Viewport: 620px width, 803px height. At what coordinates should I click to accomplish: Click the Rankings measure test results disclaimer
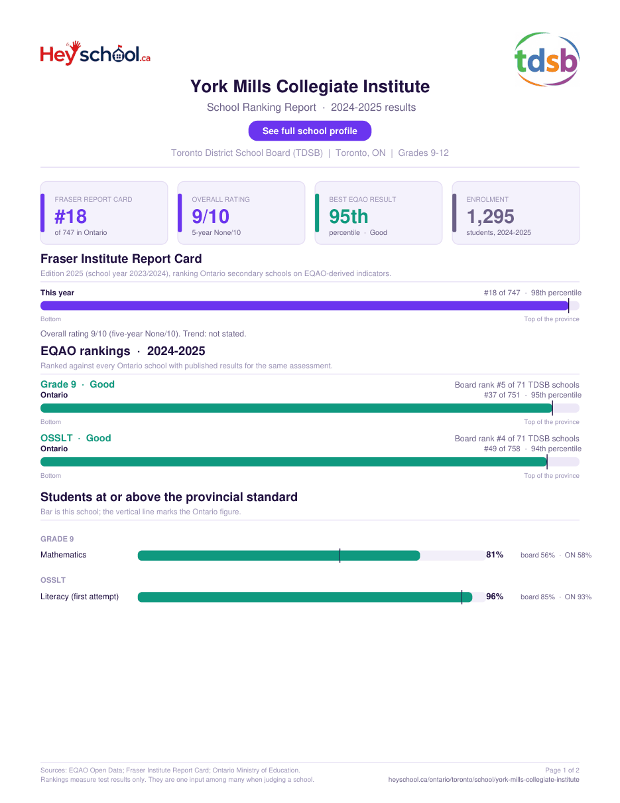pyautogui.click(x=177, y=780)
